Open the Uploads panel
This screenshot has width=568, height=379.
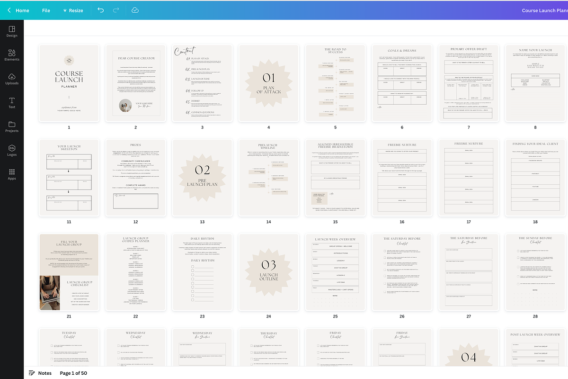12,79
